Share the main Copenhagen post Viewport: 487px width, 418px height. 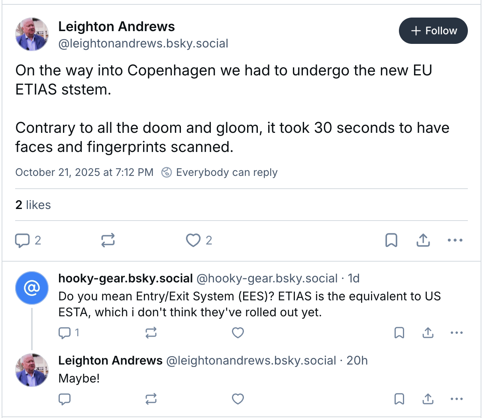click(x=423, y=240)
